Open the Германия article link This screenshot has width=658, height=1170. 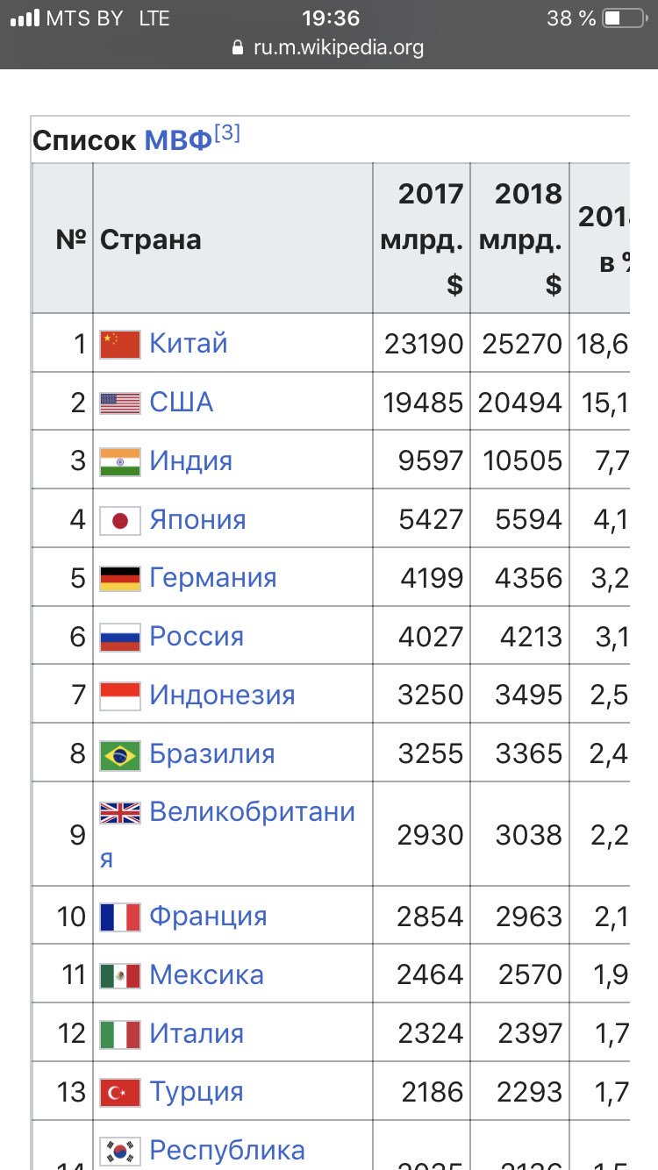pos(213,578)
